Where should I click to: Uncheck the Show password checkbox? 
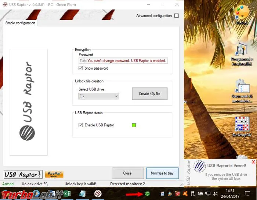click(x=81, y=68)
